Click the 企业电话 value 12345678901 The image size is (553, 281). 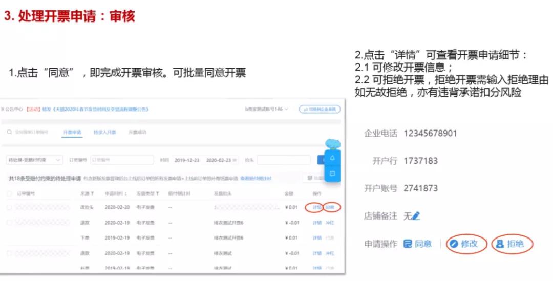430,133
